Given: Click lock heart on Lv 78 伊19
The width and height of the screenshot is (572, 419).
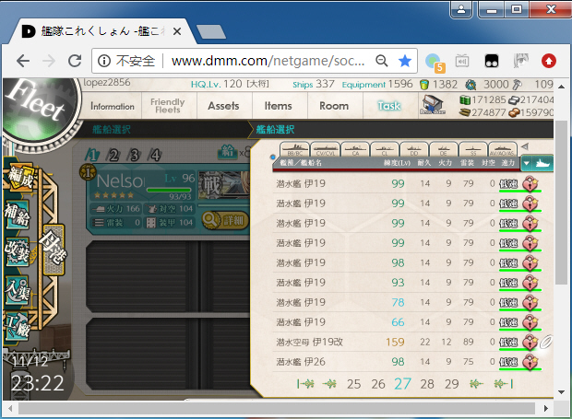Looking at the screenshot, I should coord(530,303).
